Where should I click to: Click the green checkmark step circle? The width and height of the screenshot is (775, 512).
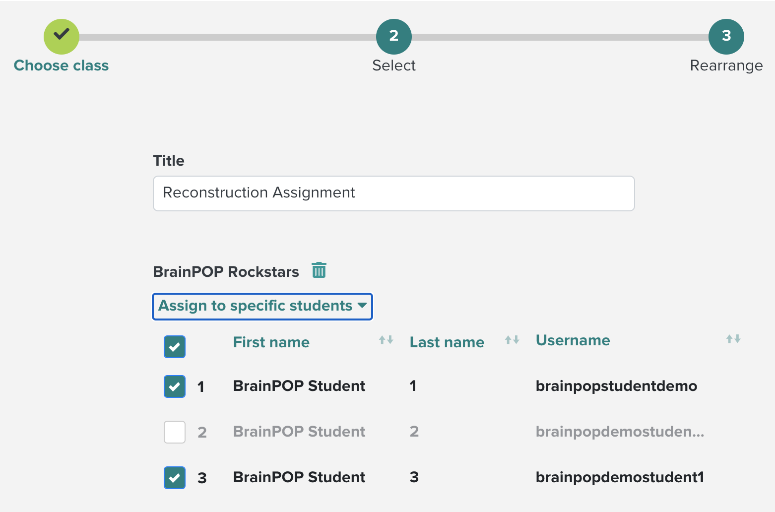[x=62, y=36]
